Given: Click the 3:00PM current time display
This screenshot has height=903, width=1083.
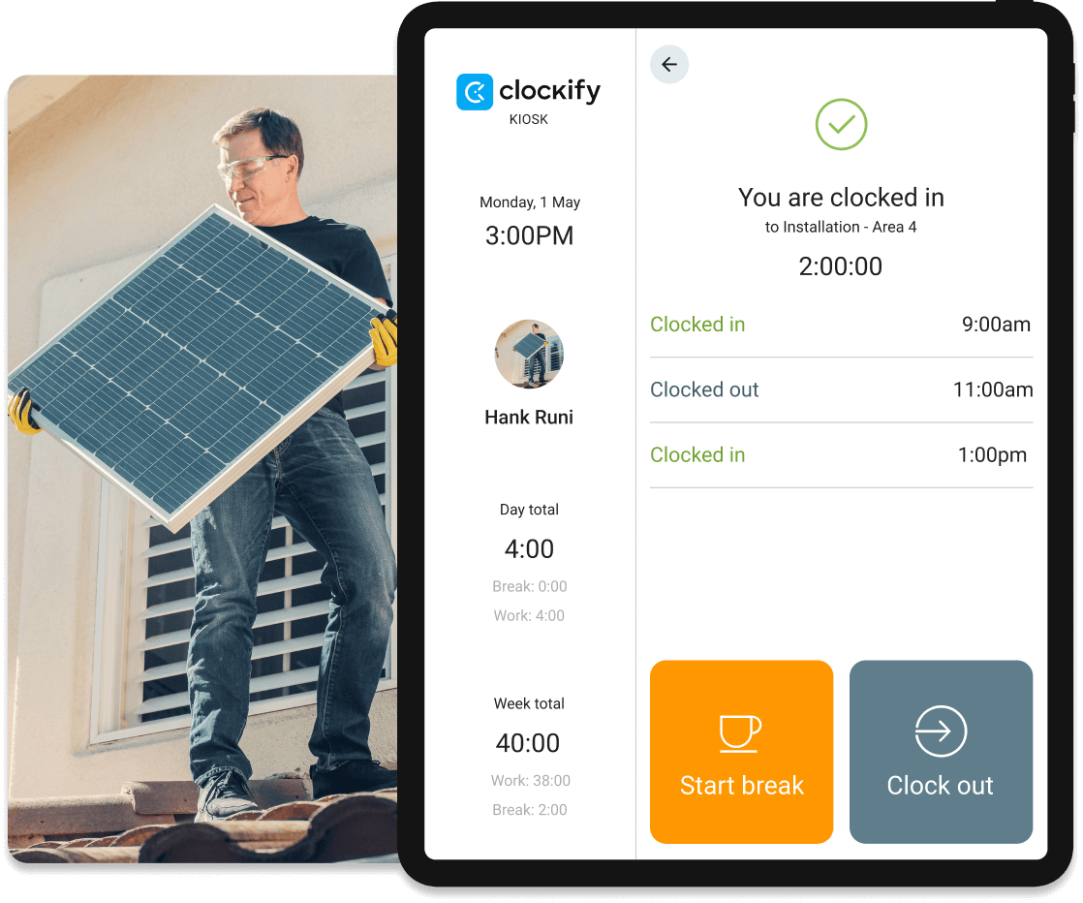Looking at the screenshot, I should coord(529,235).
